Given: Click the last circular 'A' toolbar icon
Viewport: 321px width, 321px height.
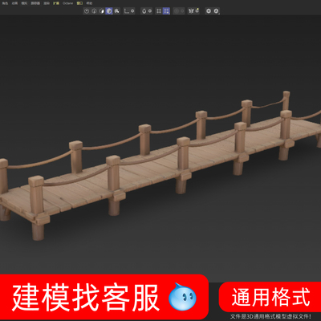Looking at the screenshot, I should 216,11.
